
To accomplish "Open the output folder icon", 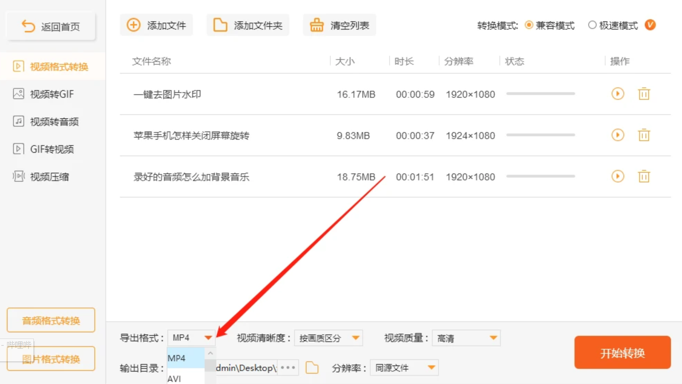I will pos(312,367).
